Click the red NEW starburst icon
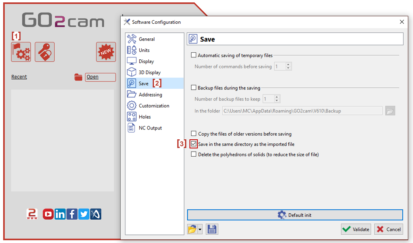The image size is (413, 243). [106, 52]
